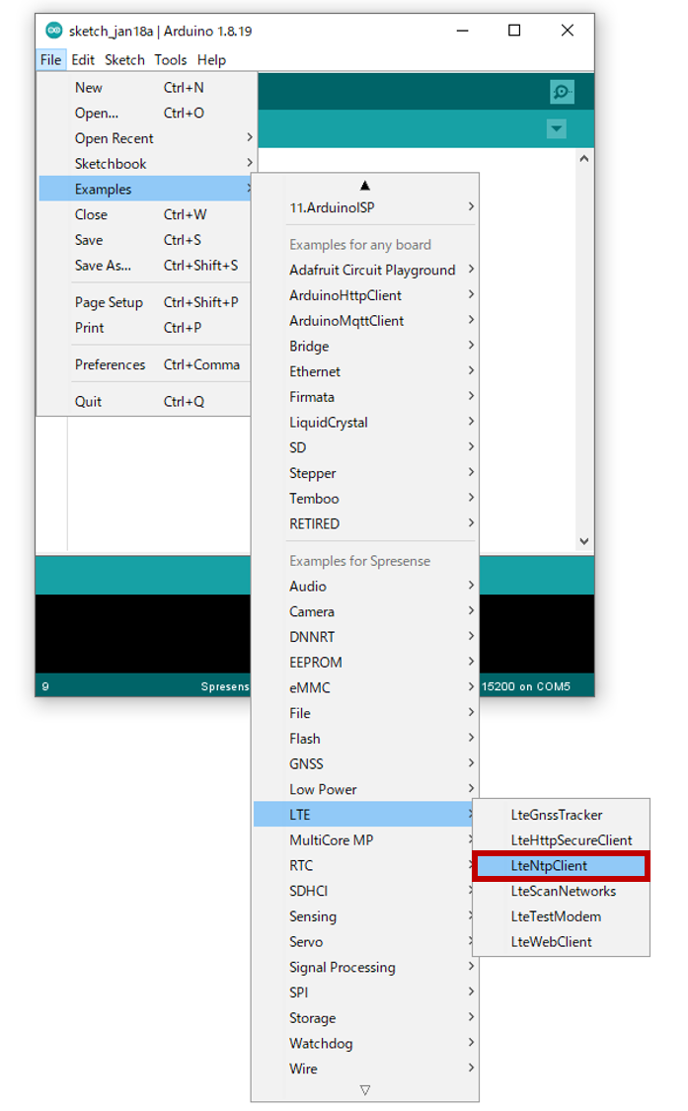Image resolution: width=688 pixels, height=1111 pixels.
Task: Open the Tools menu
Action: tap(171, 60)
